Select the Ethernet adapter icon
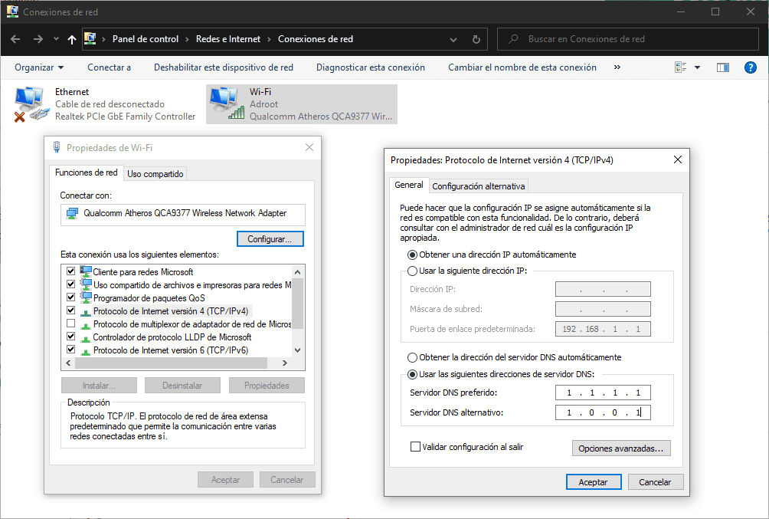The image size is (769, 519). (x=31, y=104)
